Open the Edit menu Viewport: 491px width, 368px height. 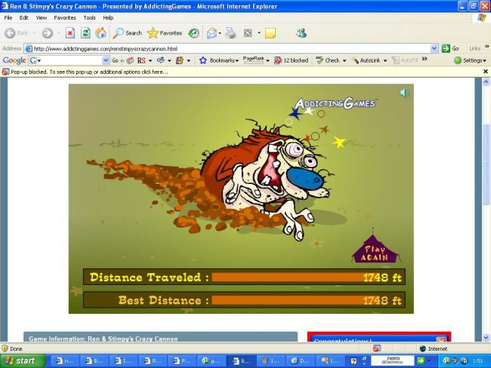(24, 18)
